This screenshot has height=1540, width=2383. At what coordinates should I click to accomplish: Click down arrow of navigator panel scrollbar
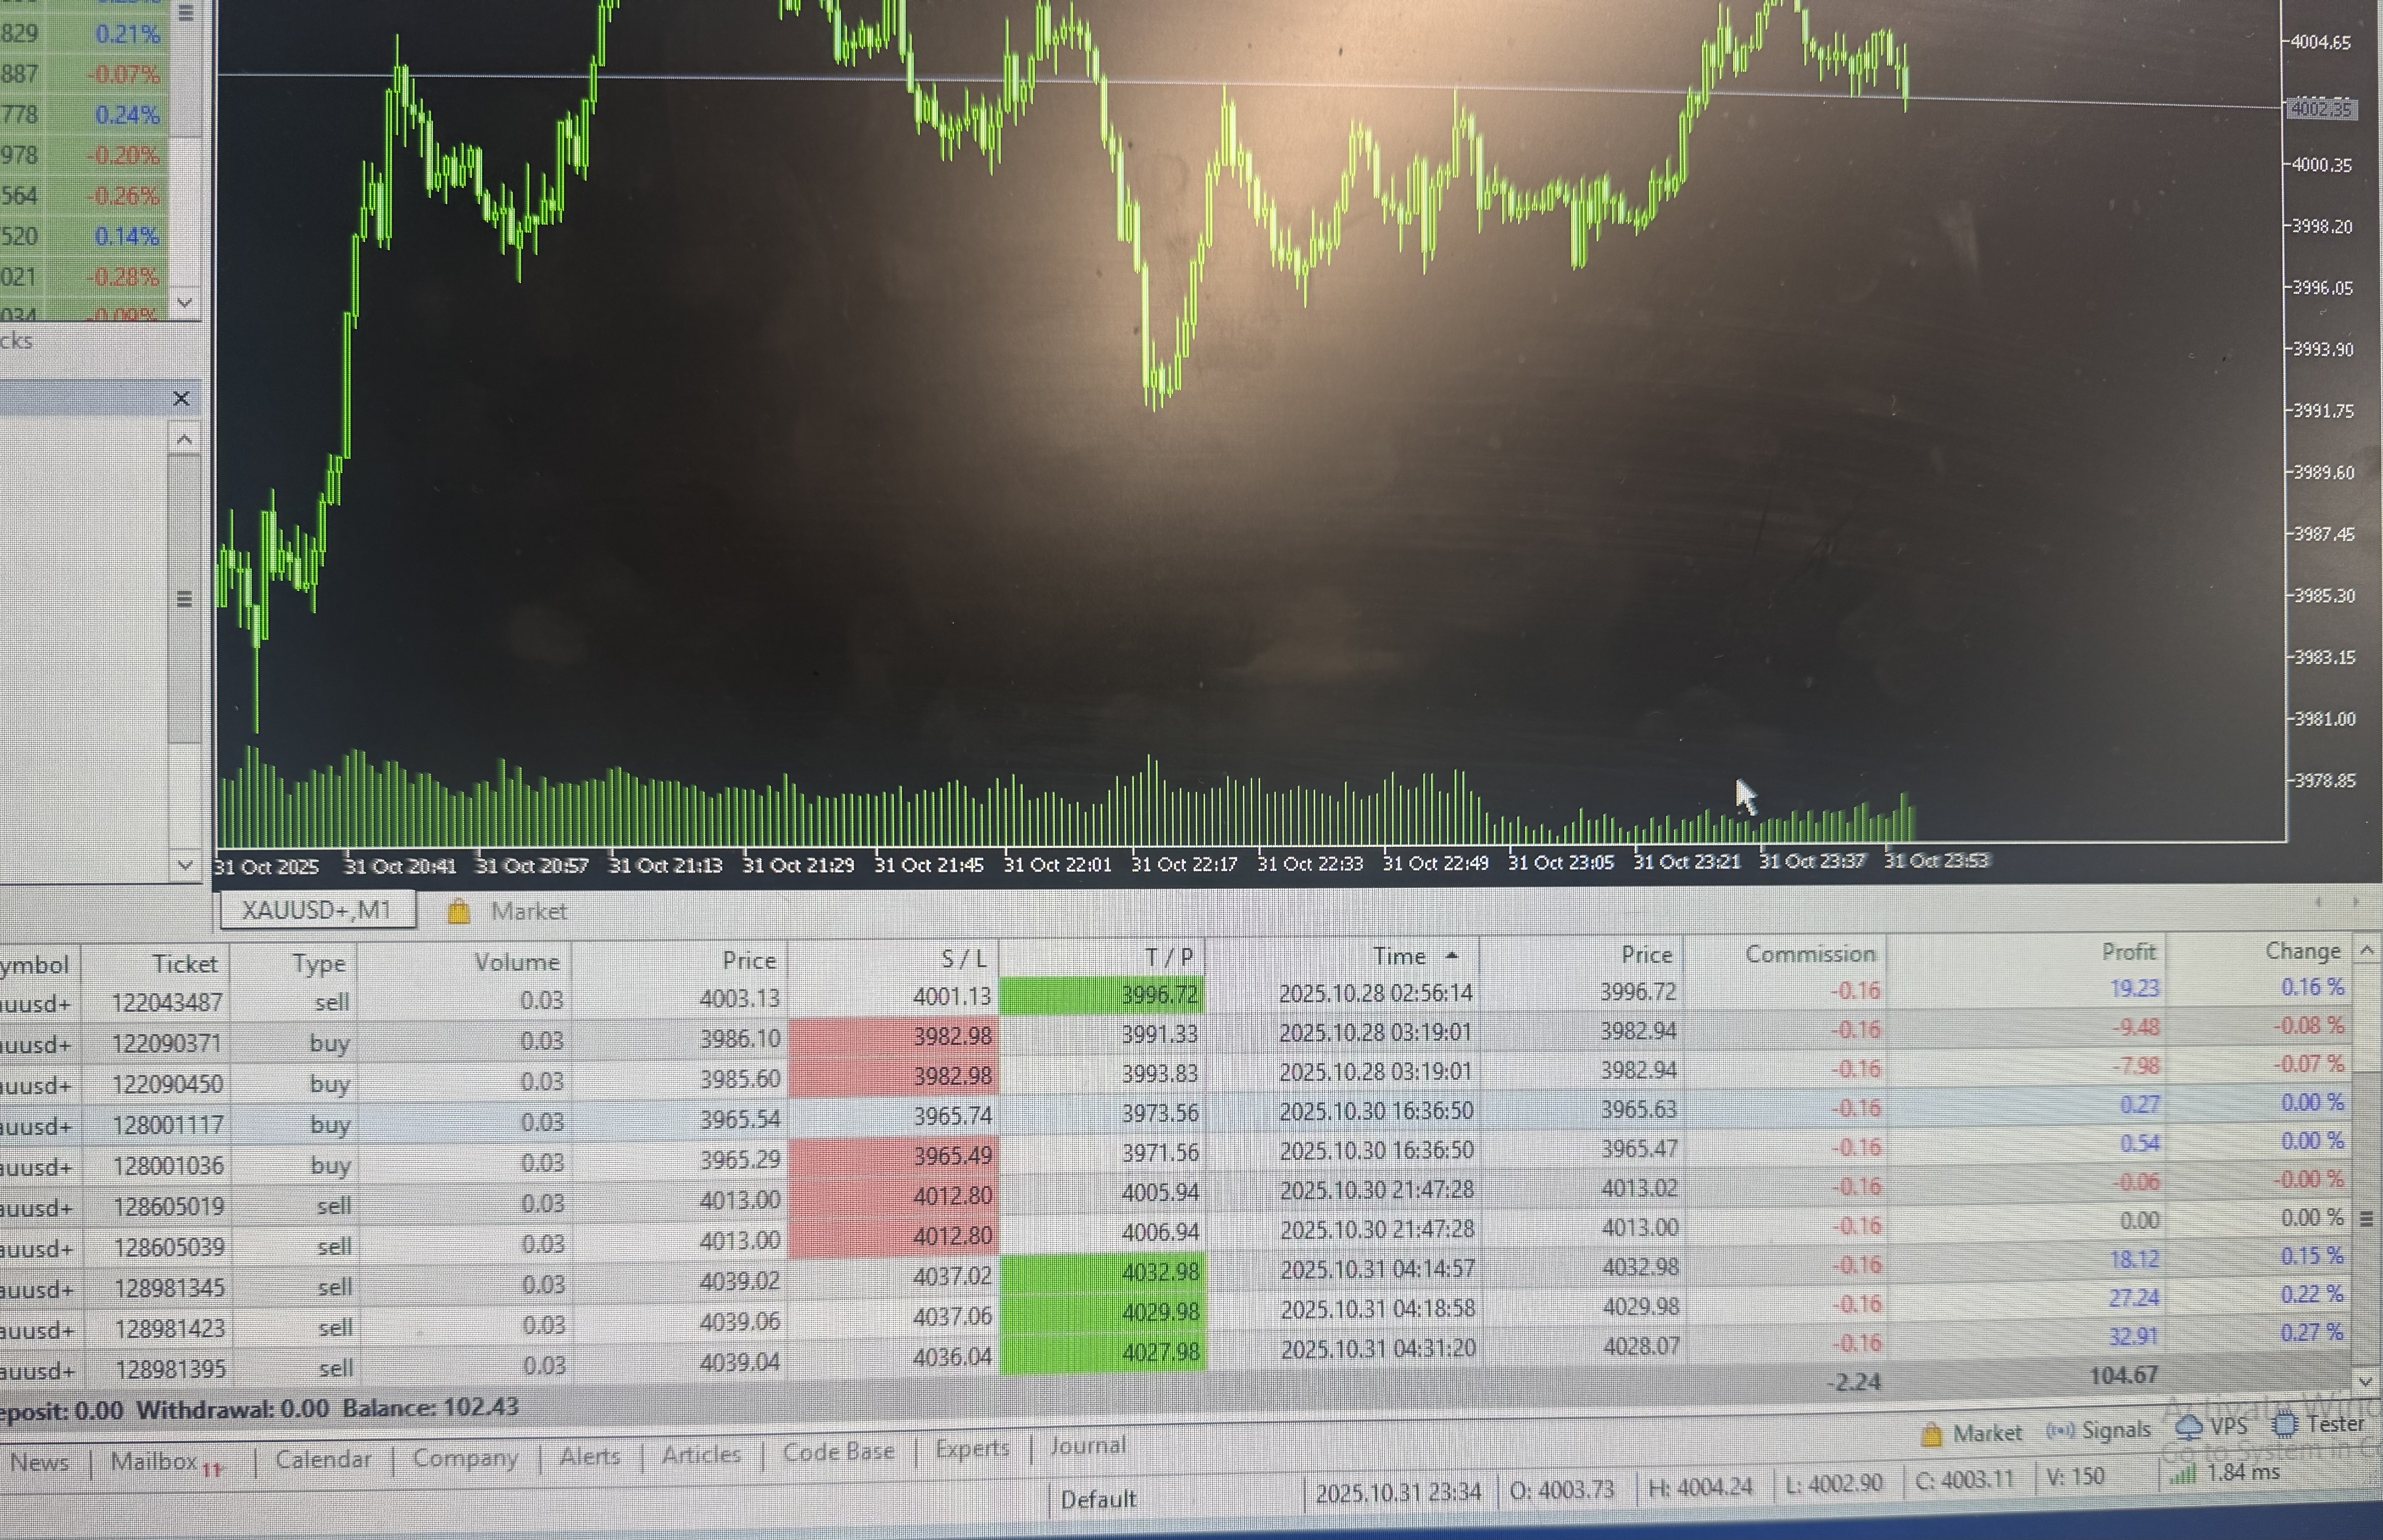click(184, 864)
